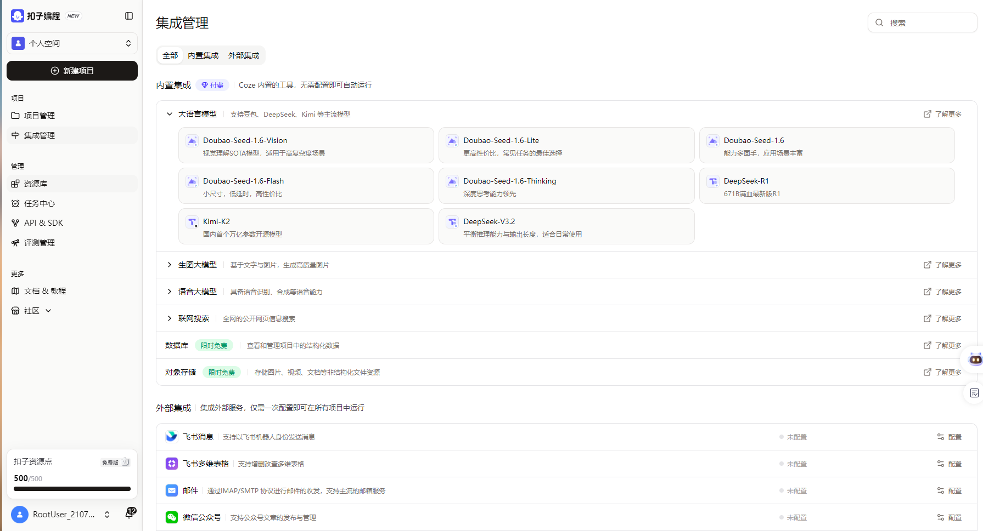The width and height of the screenshot is (983, 531).
Task: Click 配置 for 飞书多维表格
Action: [950, 464]
